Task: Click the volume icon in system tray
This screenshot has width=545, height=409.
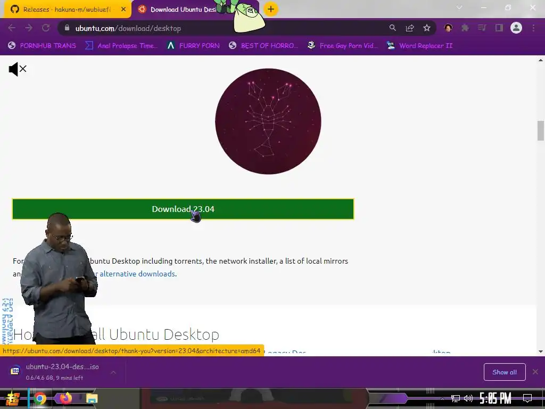Action: (x=468, y=398)
